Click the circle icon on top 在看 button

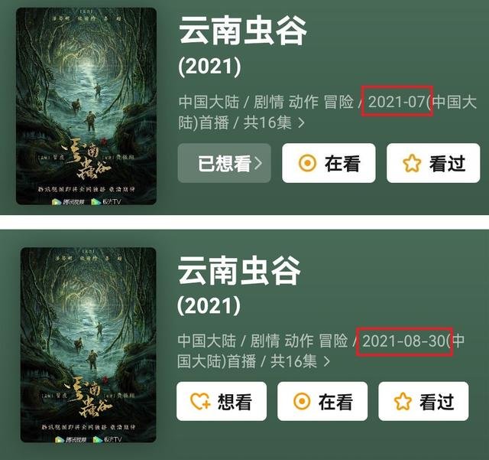pyautogui.click(x=307, y=163)
